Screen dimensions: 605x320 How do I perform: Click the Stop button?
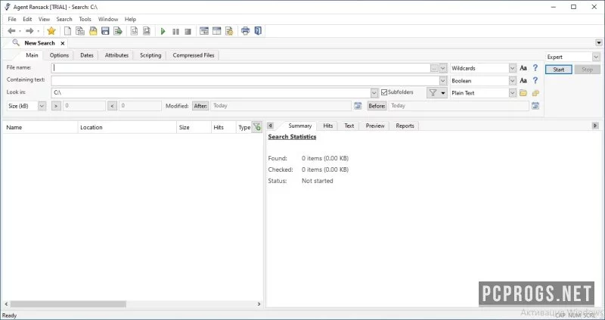tap(587, 70)
